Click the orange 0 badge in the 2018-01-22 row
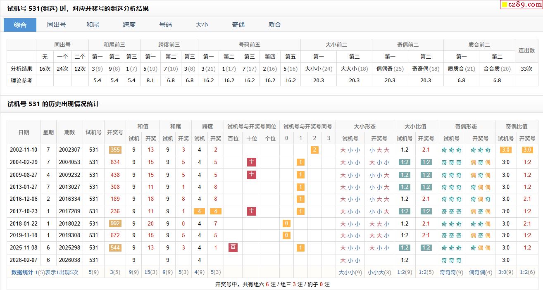The height and width of the screenshot is (290, 543). click(x=286, y=223)
